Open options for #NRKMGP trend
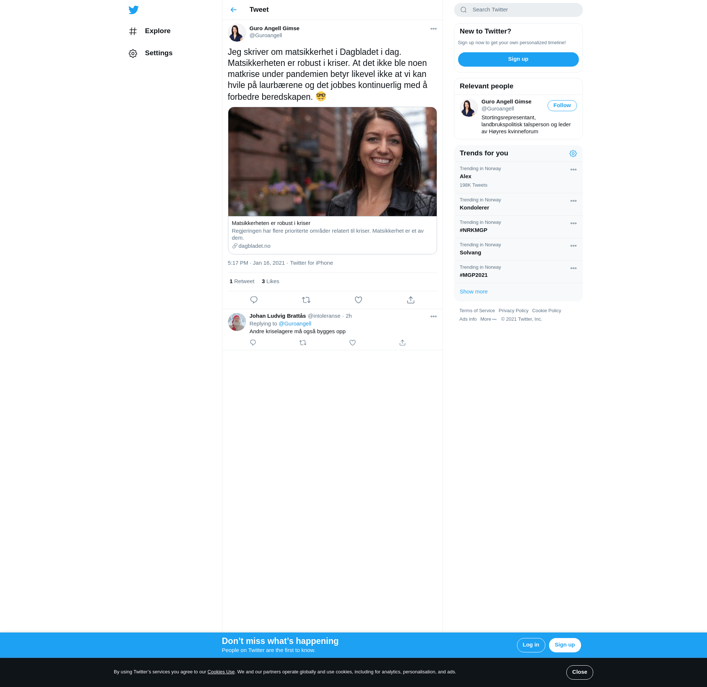 pyautogui.click(x=573, y=223)
